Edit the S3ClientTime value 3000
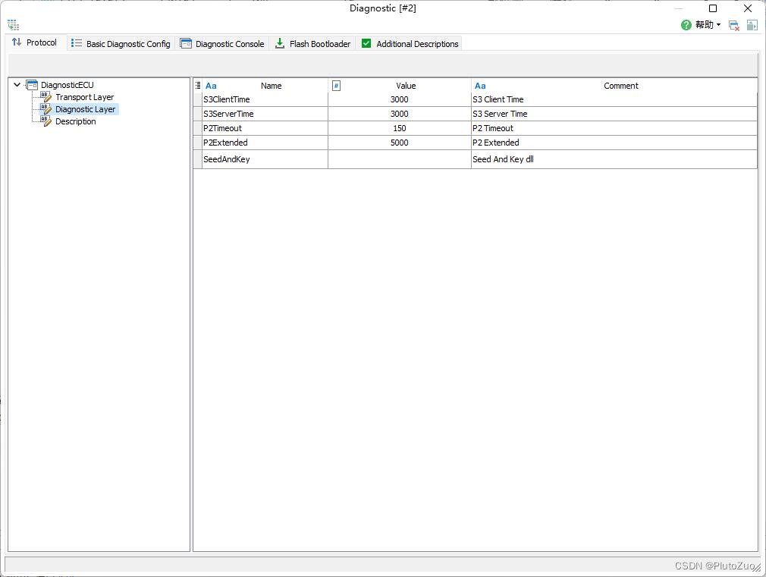 coord(400,99)
